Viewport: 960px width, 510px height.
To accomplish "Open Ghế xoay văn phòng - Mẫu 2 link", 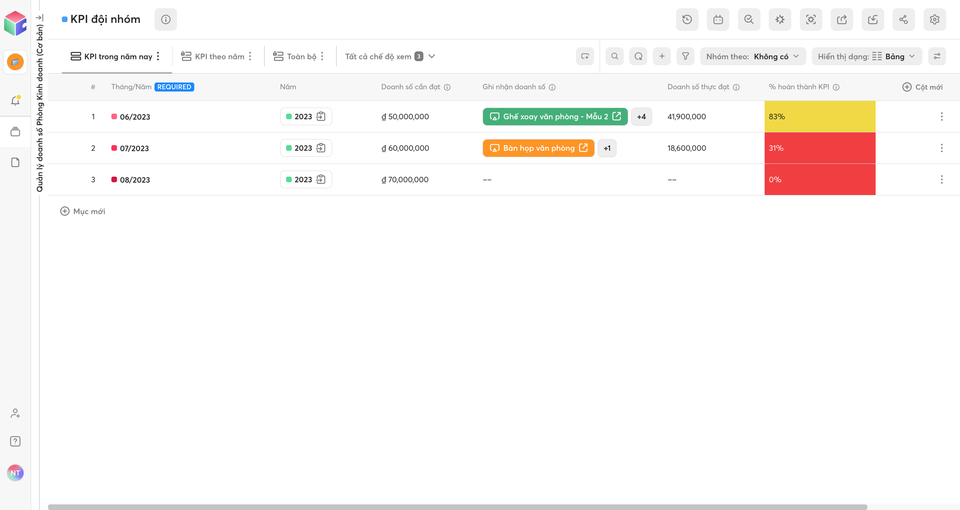I will [555, 117].
